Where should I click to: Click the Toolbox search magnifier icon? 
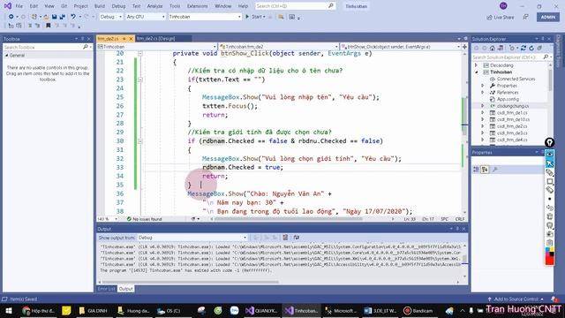click(86, 47)
